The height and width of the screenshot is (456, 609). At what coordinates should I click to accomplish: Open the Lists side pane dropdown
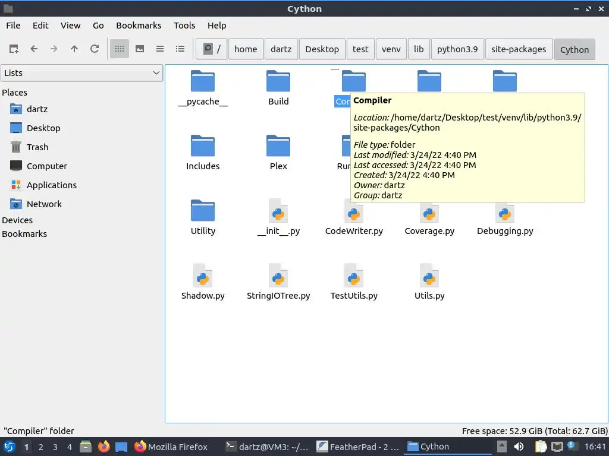(x=82, y=73)
